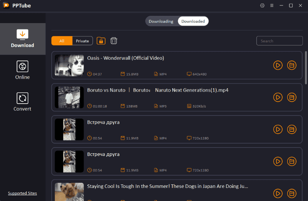
Task: Toggle the All filter
Action: pyautogui.click(x=62, y=41)
